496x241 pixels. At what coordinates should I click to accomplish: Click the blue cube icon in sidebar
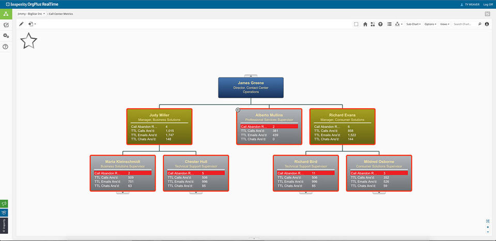[4, 213]
